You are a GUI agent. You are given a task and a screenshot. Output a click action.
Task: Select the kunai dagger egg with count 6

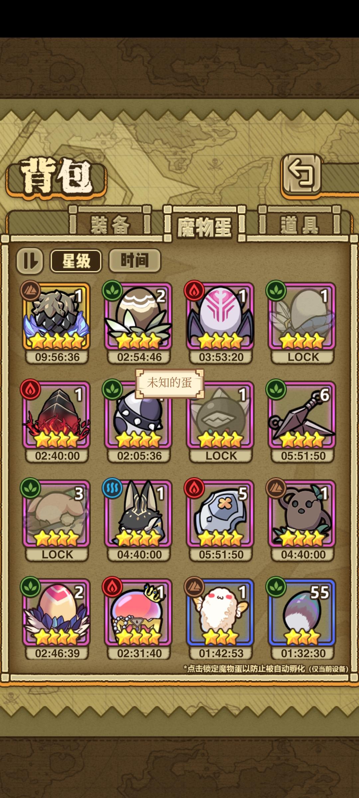click(x=302, y=415)
